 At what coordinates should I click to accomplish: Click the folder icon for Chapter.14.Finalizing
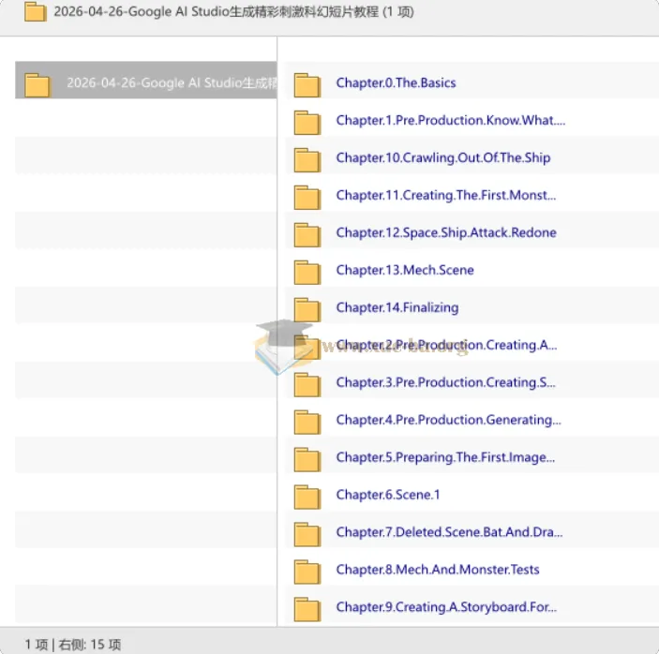[307, 309]
